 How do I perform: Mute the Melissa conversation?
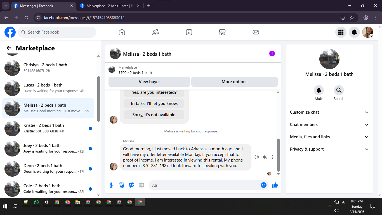click(x=319, y=90)
